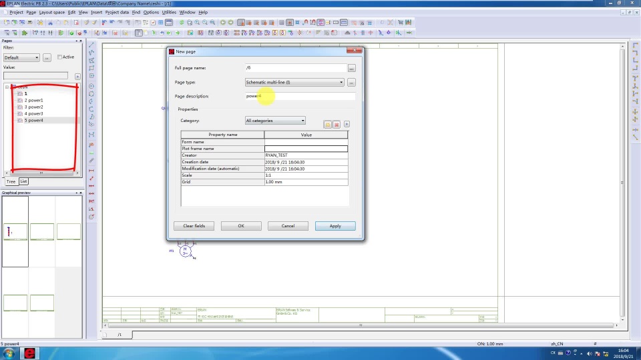Image resolution: width=641 pixels, height=360 pixels.
Task: Open the Page menu
Action: (31, 12)
